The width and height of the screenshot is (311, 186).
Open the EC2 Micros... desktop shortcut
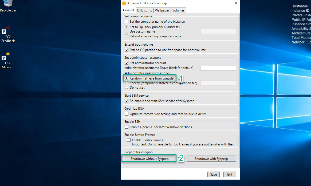pos(8,61)
